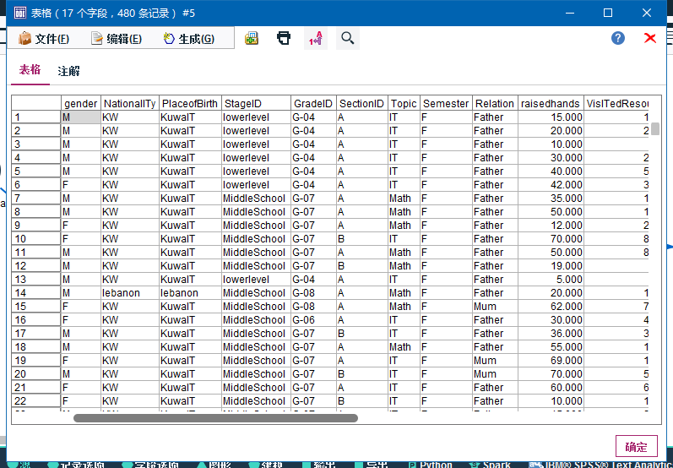Click the table window title icon
Screen dimensions: 673x468
(19, 13)
